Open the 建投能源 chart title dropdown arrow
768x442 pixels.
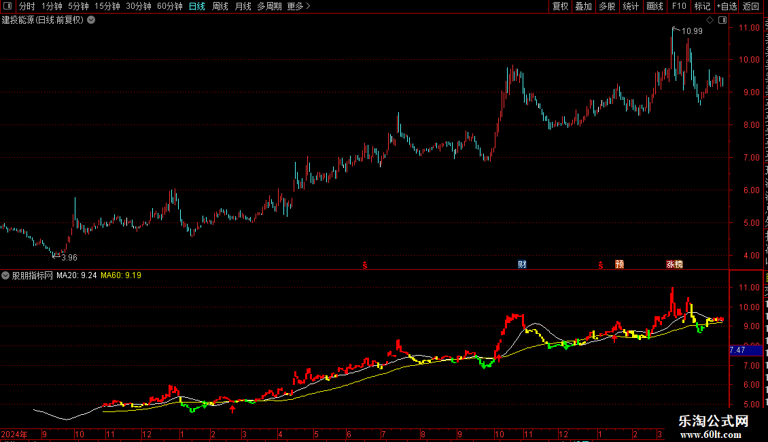[91, 20]
